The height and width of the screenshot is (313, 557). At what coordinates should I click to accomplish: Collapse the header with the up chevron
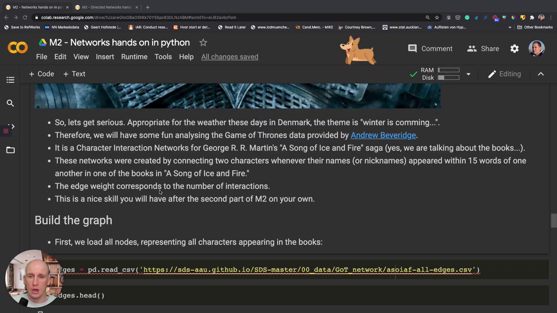click(541, 74)
